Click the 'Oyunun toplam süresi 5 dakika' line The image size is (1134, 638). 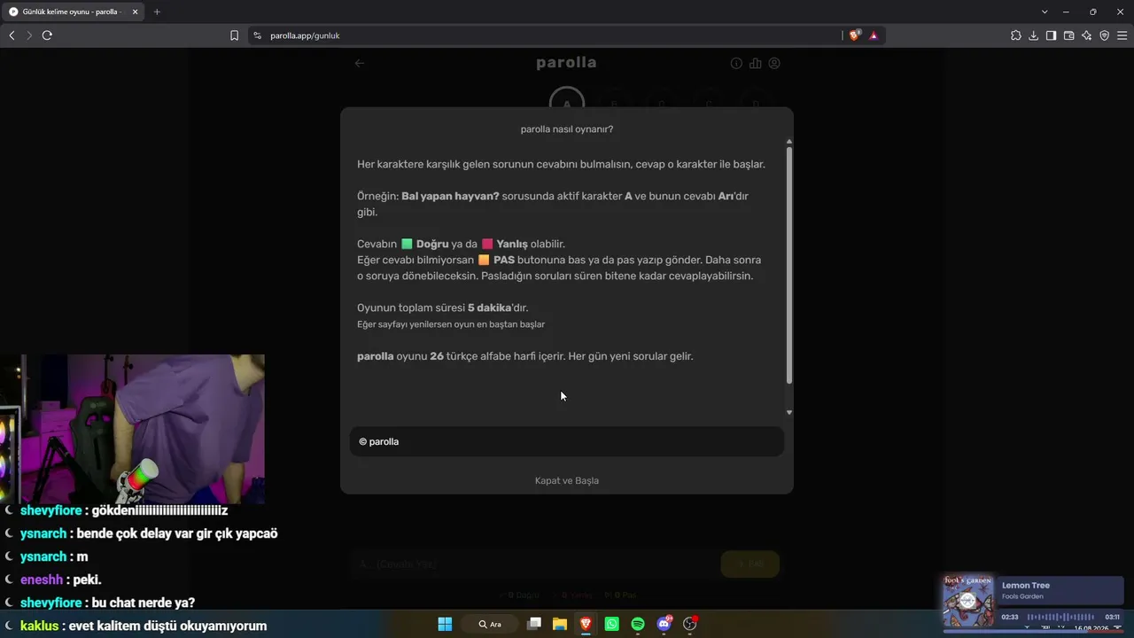click(x=442, y=307)
